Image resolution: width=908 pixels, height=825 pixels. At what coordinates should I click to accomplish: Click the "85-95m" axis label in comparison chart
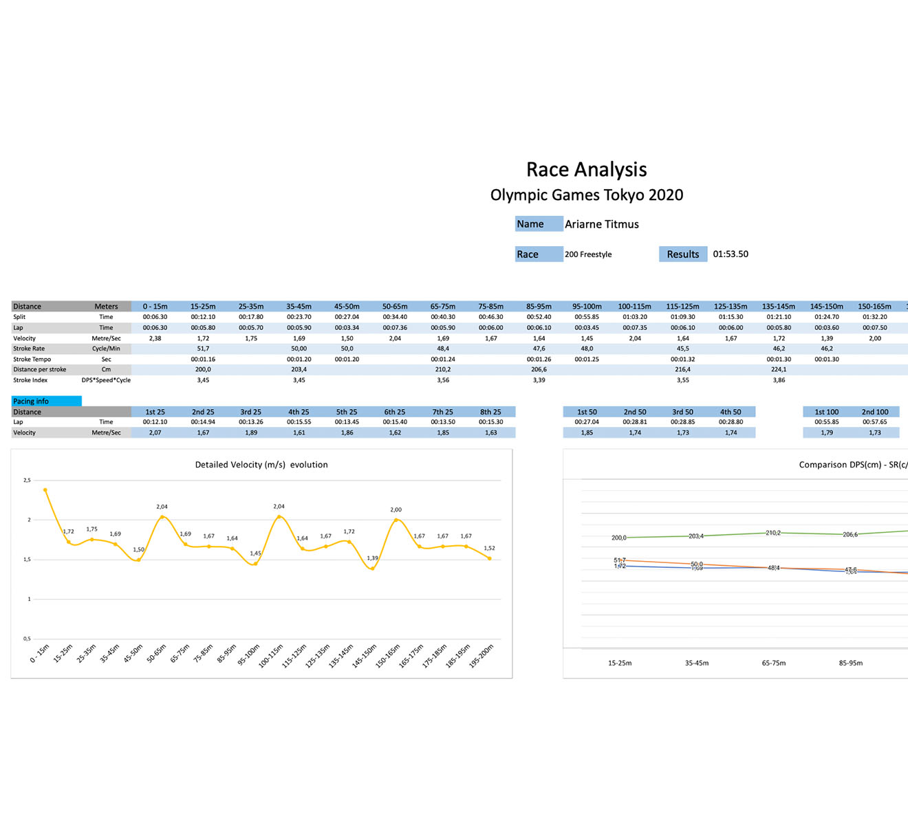850,663
